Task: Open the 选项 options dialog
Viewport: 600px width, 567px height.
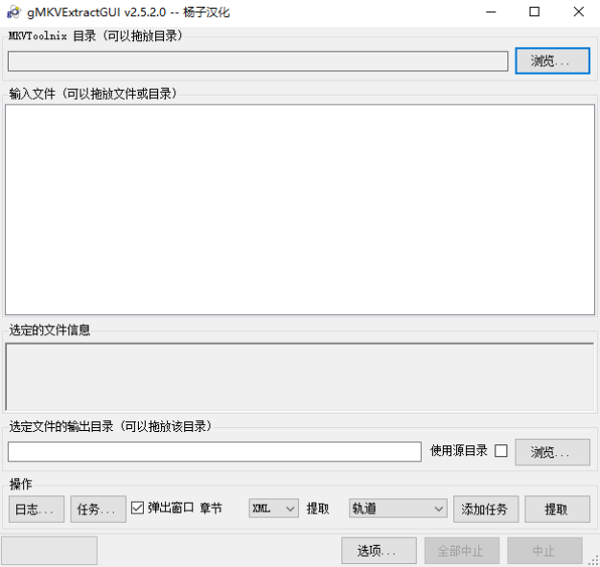Action: [x=379, y=551]
